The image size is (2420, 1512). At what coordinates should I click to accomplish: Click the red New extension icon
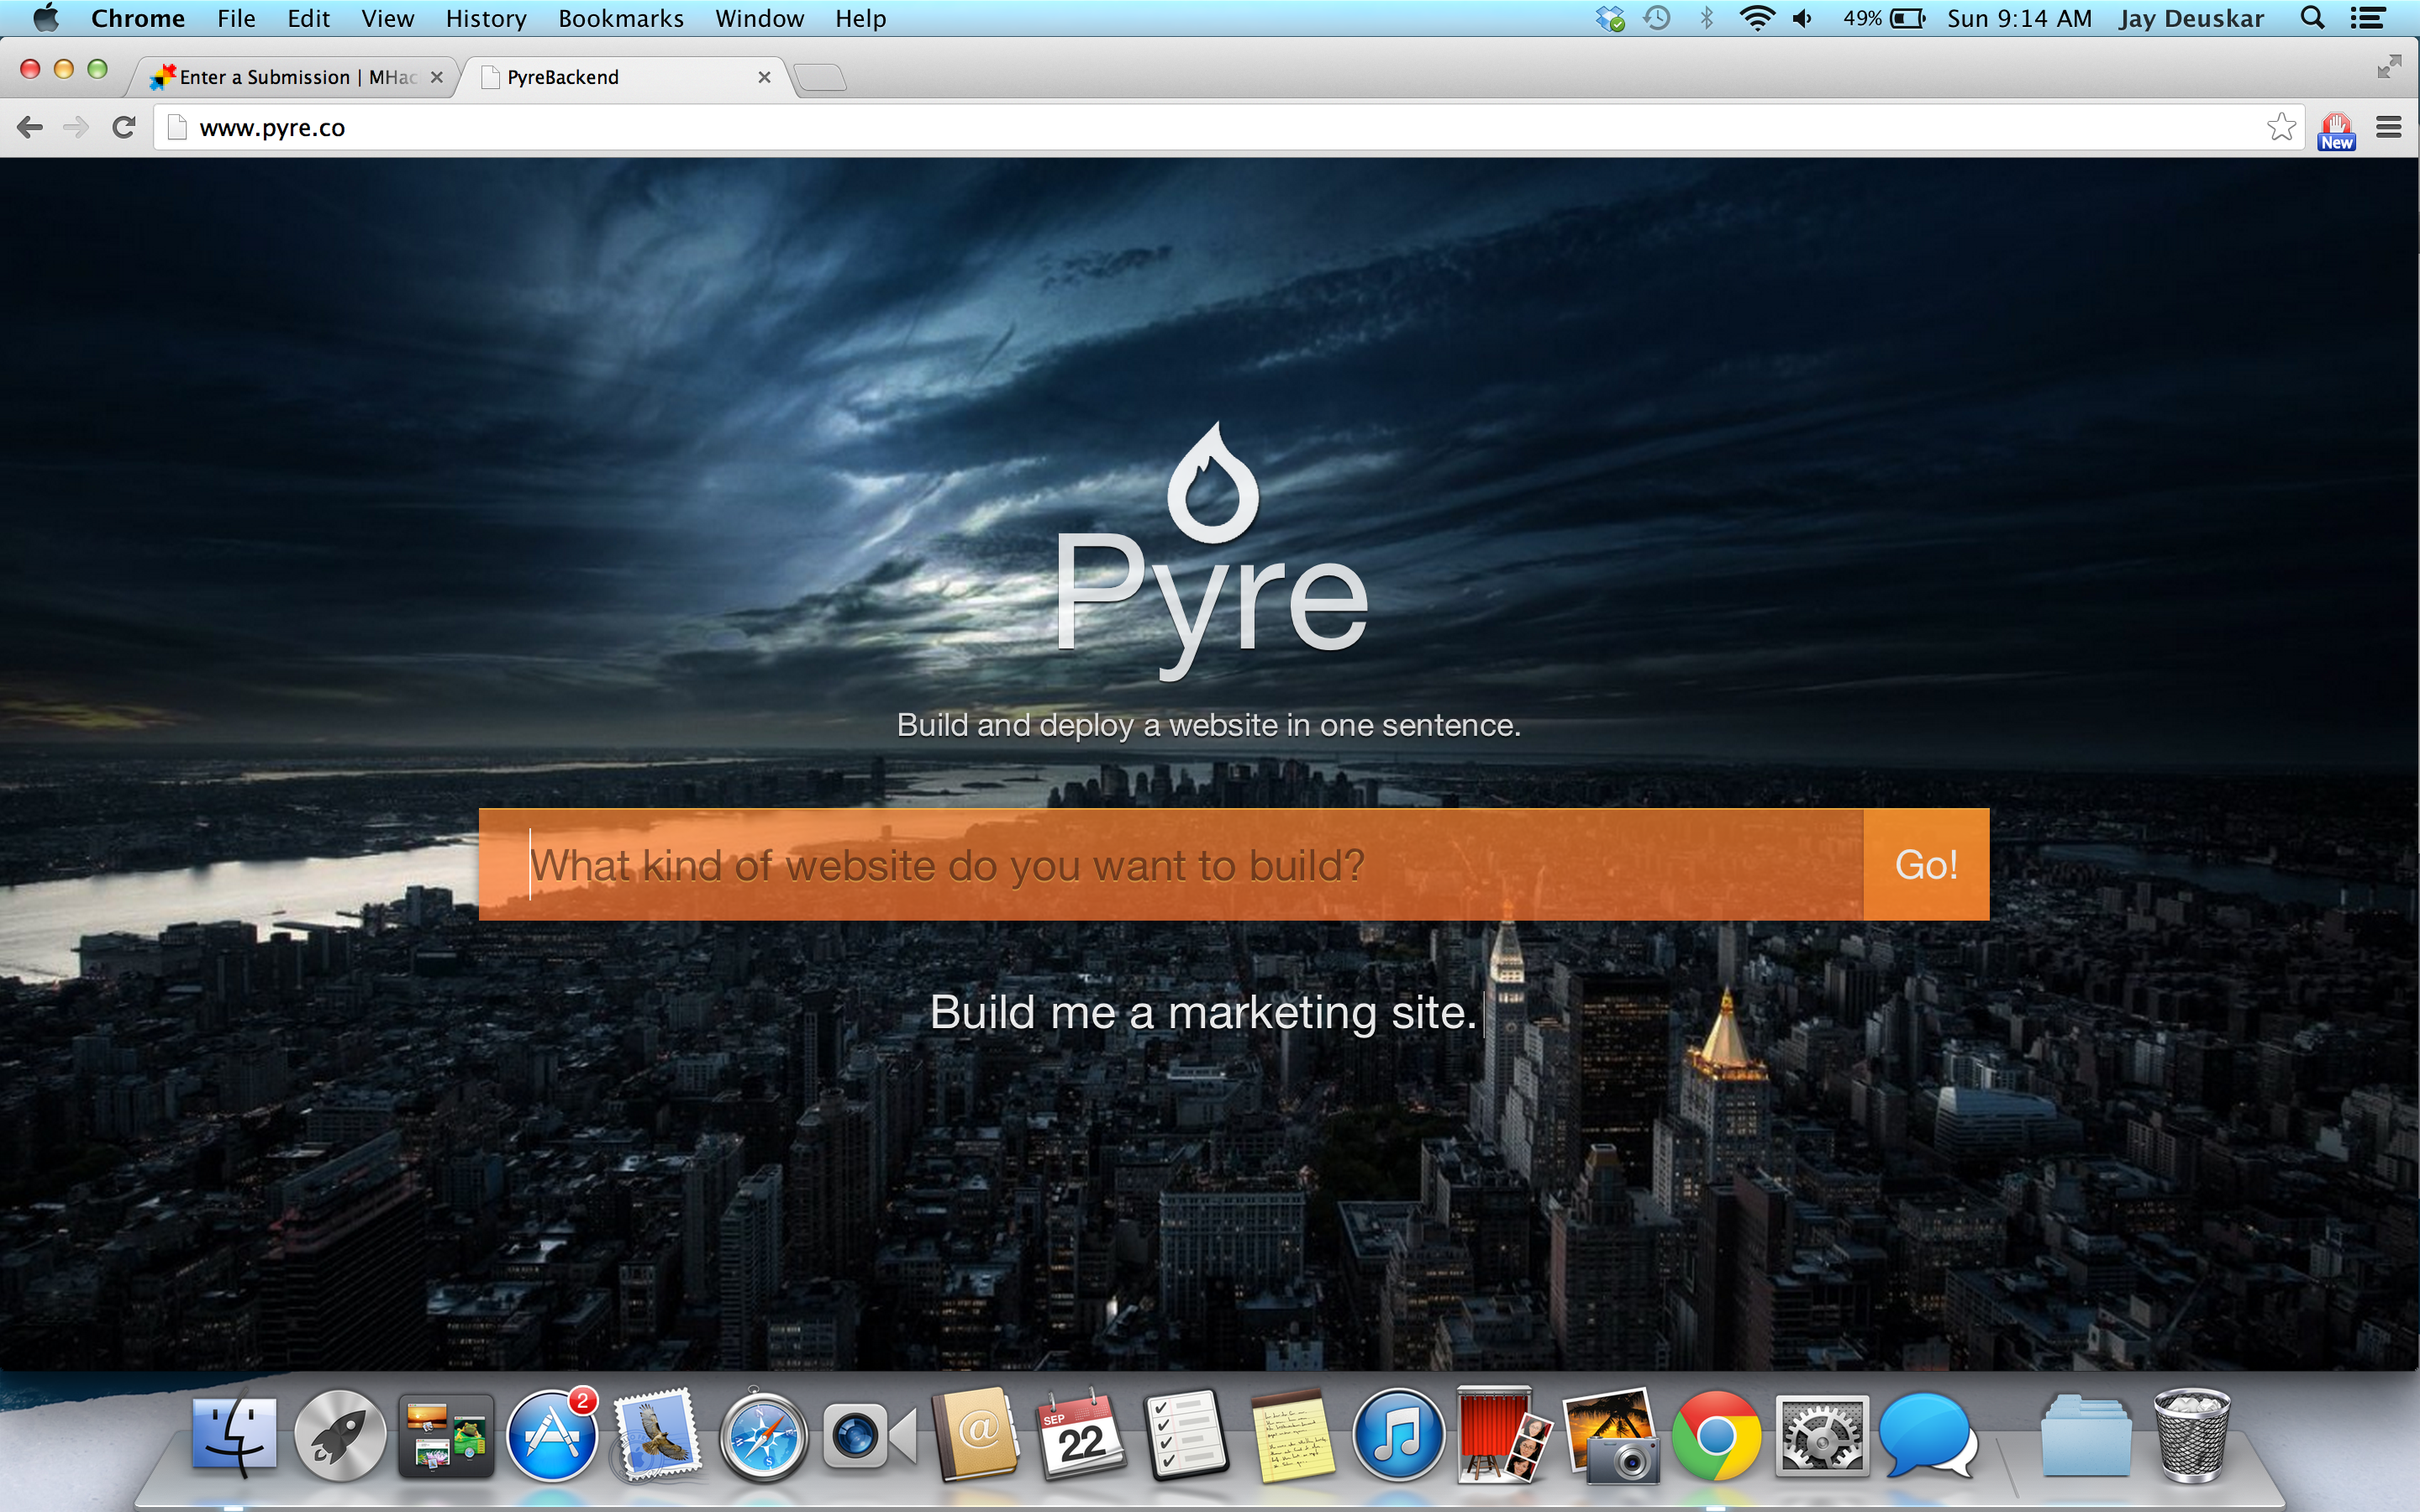[x=2336, y=130]
